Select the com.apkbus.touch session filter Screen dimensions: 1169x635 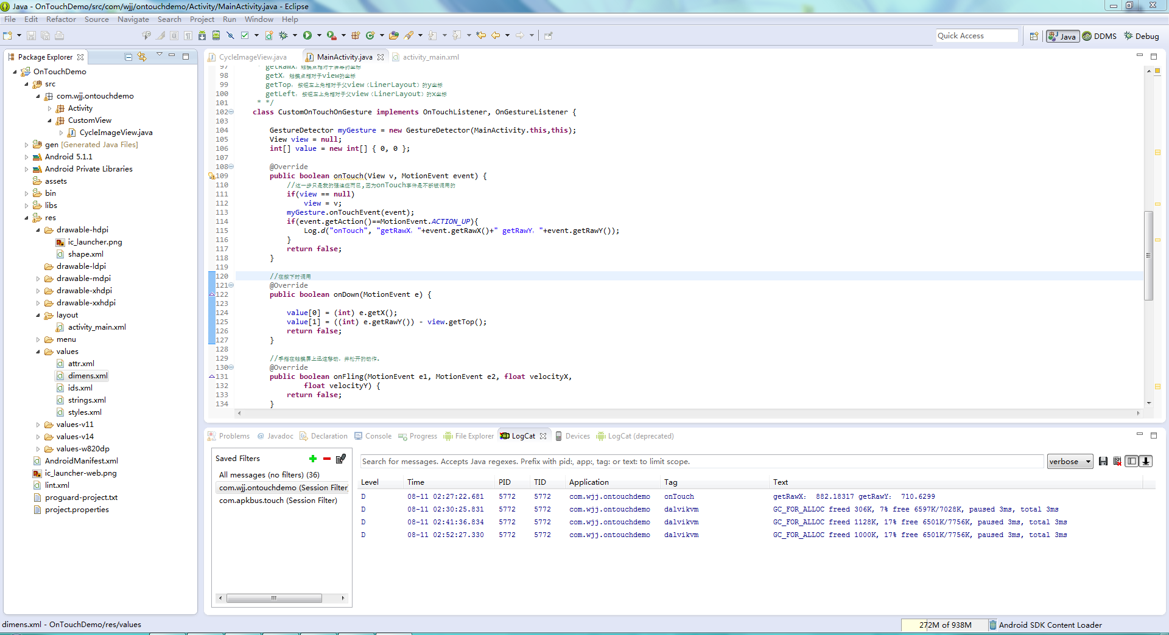coord(278,501)
